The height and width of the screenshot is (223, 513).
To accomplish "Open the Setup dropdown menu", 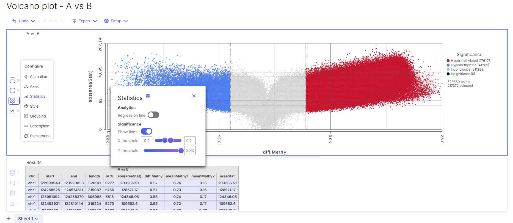I will [116, 21].
